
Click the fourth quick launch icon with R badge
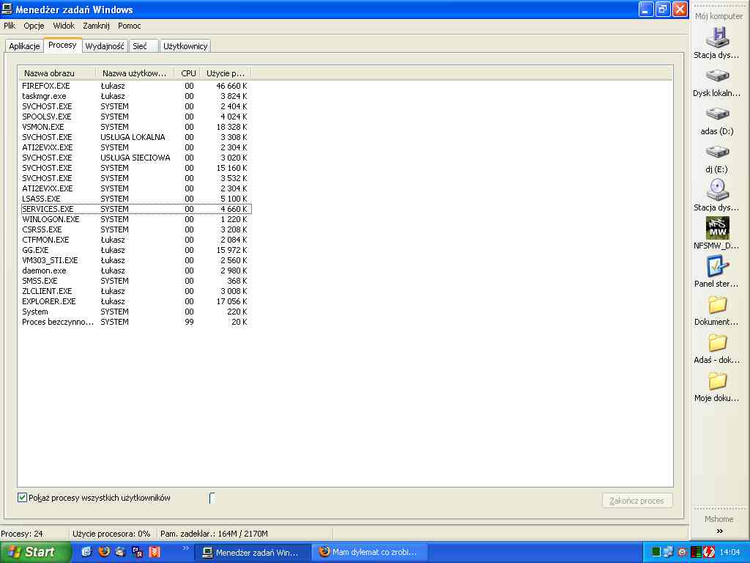(137, 552)
